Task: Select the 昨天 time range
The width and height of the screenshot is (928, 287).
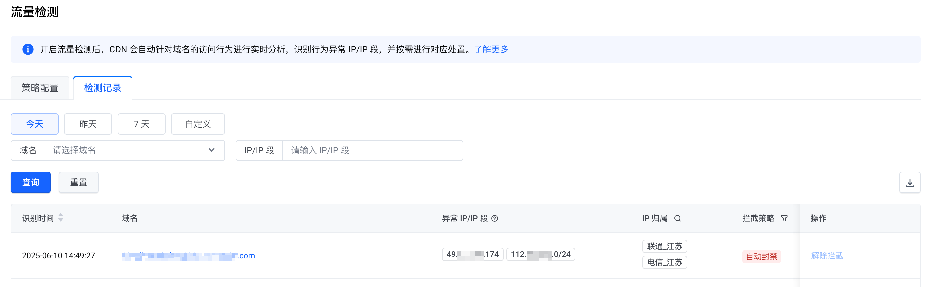Action: point(88,124)
